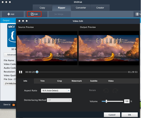Switch to the Creator module tab

point(100,8)
